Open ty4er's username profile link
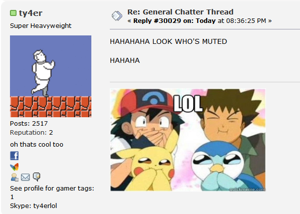 point(30,13)
